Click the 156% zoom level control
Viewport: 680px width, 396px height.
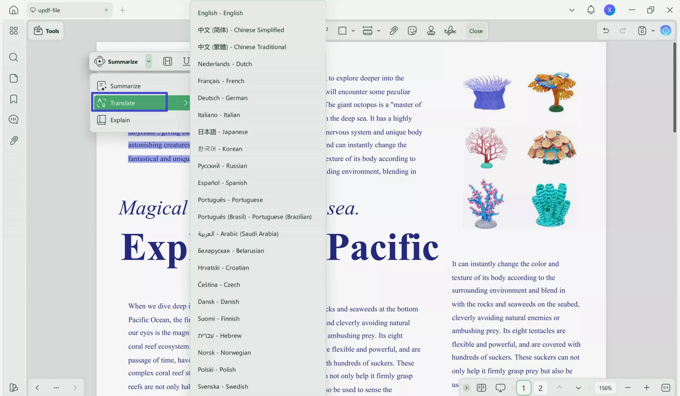coord(605,388)
